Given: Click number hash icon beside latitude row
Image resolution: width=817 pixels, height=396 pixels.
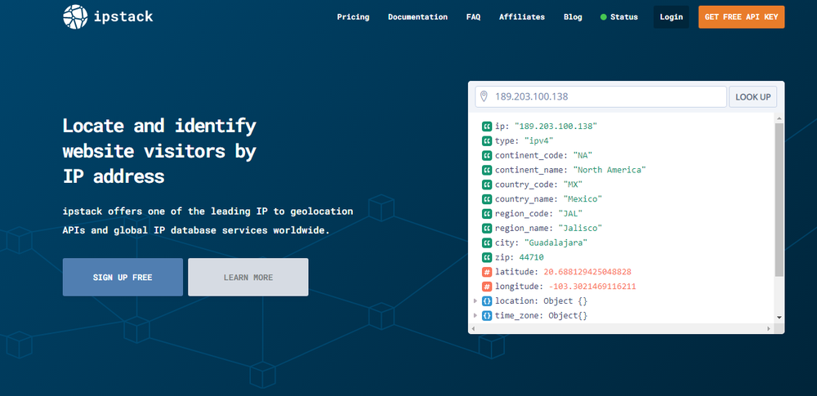Looking at the screenshot, I should [x=487, y=272].
